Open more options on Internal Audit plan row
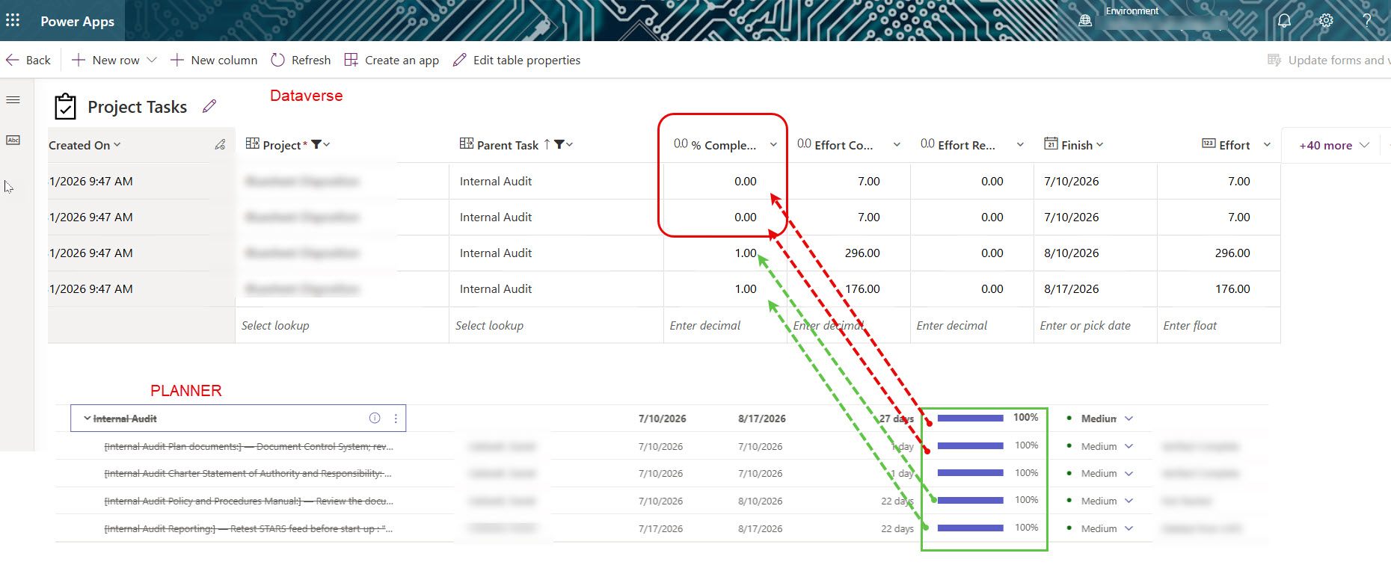Viewport: 1391px width, 565px height. coord(396,419)
